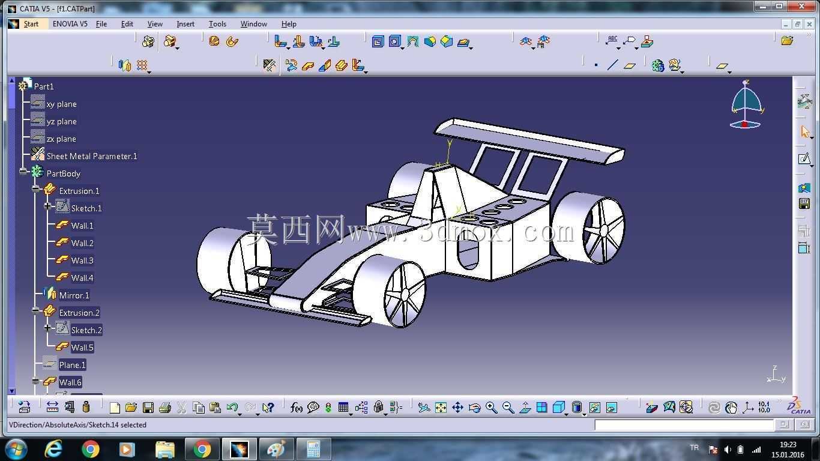Screen dimensions: 820x461
Task: Select Sheet Metal Parameter.1 in tree
Action: 92,156
